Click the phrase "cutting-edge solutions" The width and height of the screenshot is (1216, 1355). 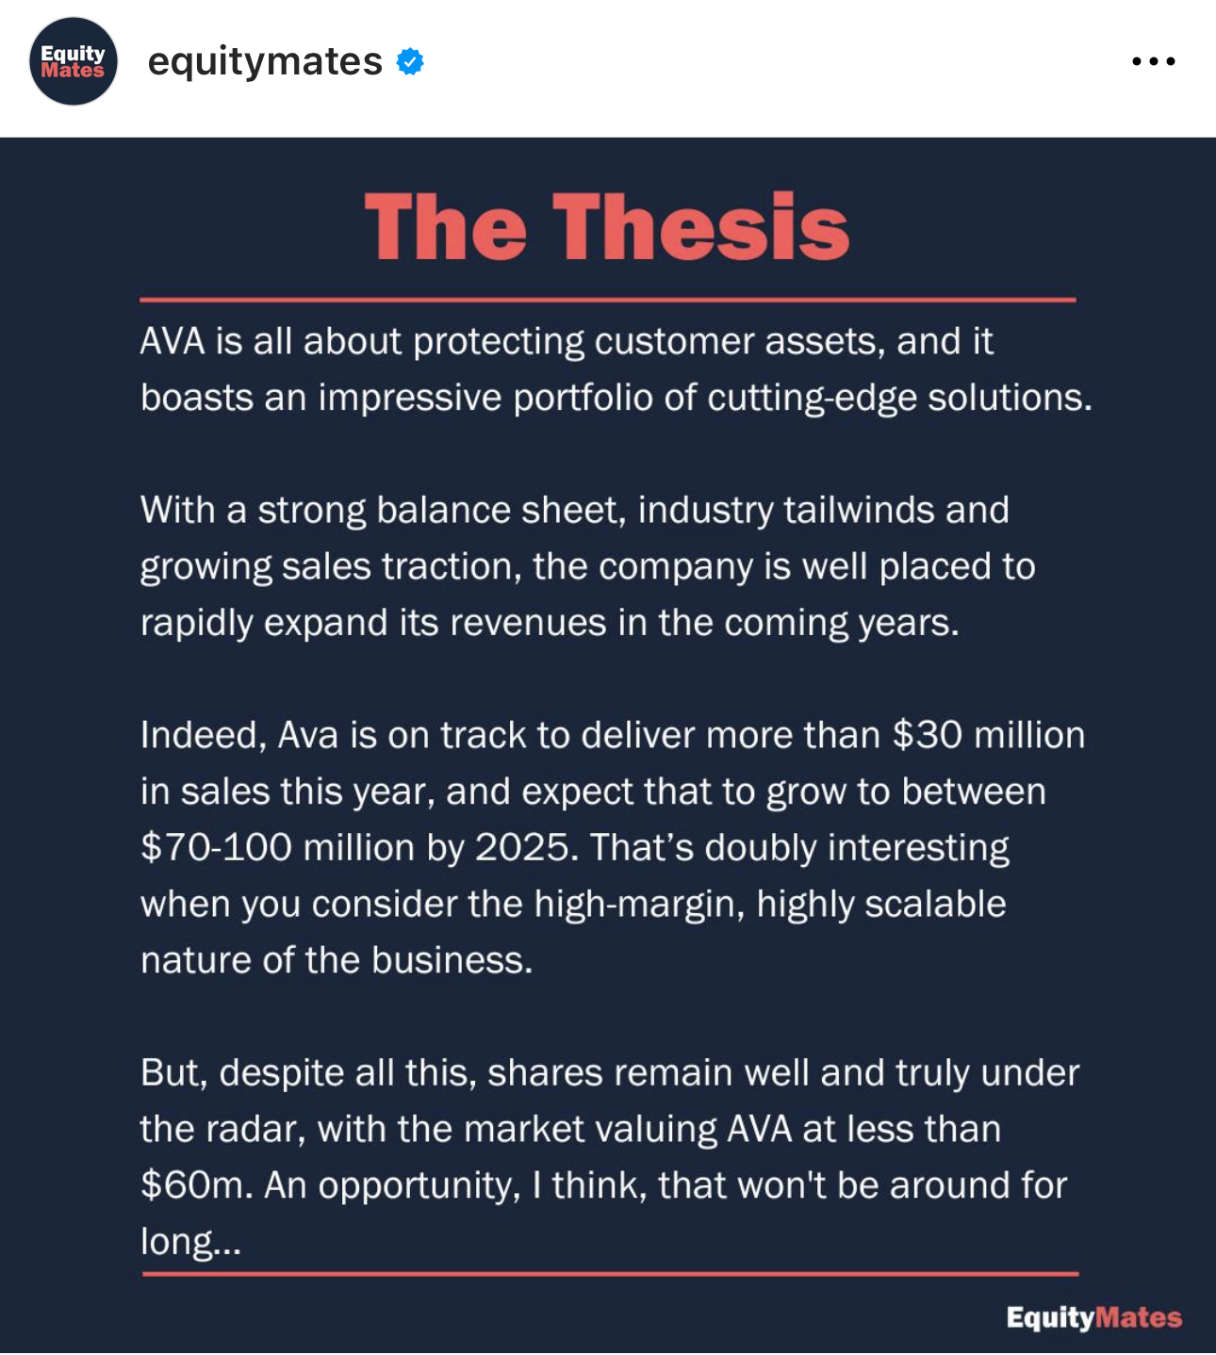[899, 398]
